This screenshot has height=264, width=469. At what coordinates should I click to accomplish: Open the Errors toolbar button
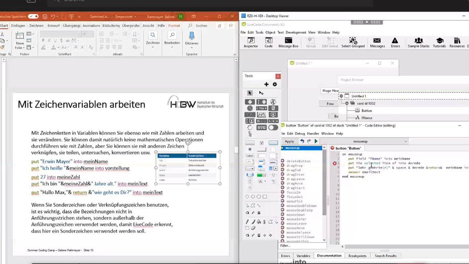click(395, 43)
